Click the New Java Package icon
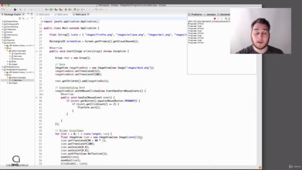The image size is (302, 170). pyautogui.click(x=66, y=9)
